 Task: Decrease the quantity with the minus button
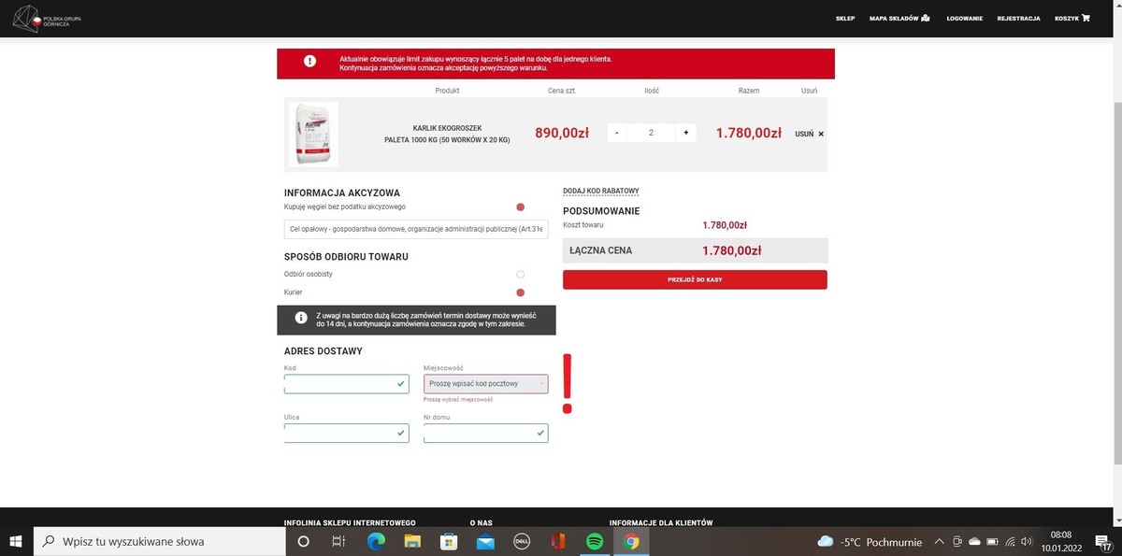coord(616,133)
